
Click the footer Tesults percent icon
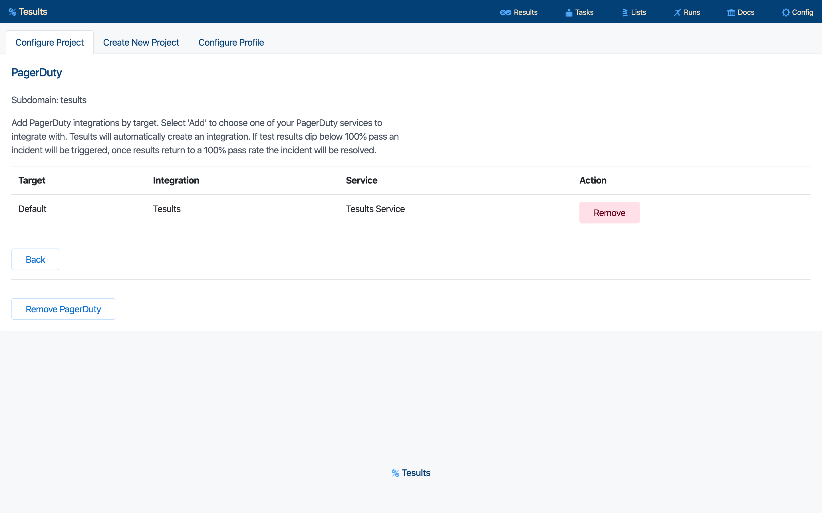point(395,473)
